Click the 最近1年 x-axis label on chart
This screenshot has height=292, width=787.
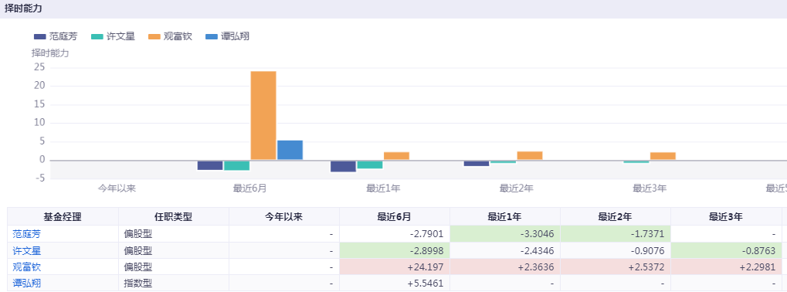384,188
